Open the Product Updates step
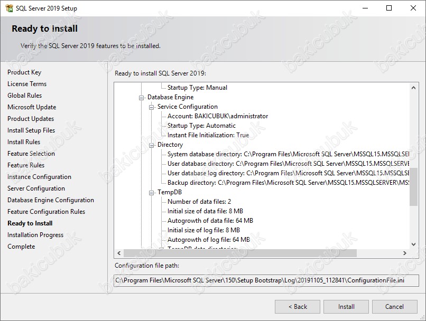This screenshot has height=321, width=426. (31, 119)
